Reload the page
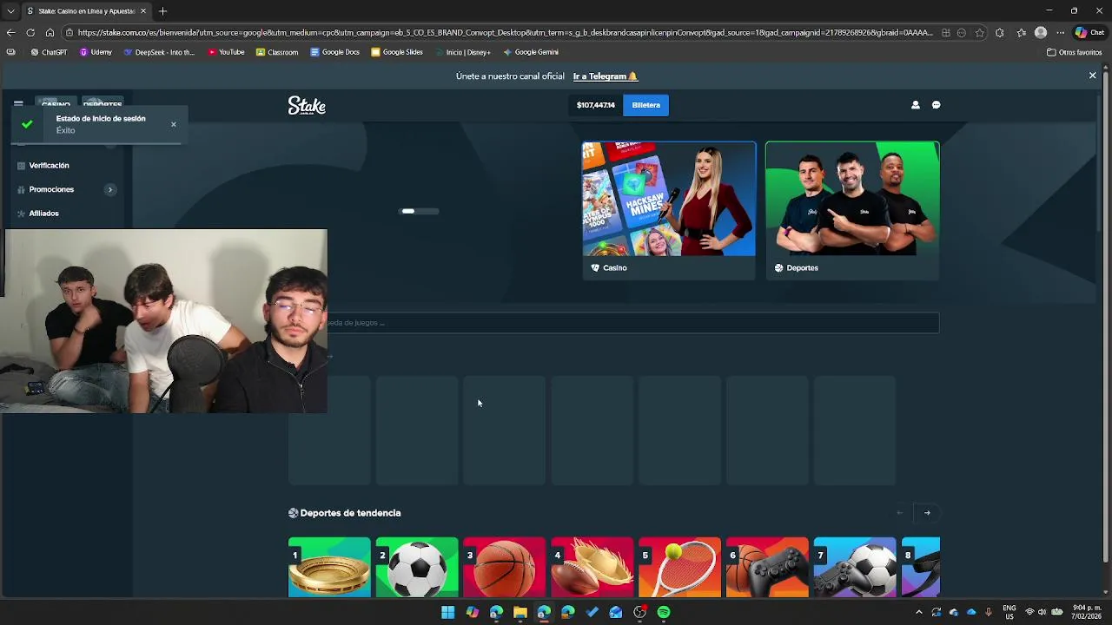 coord(30,32)
